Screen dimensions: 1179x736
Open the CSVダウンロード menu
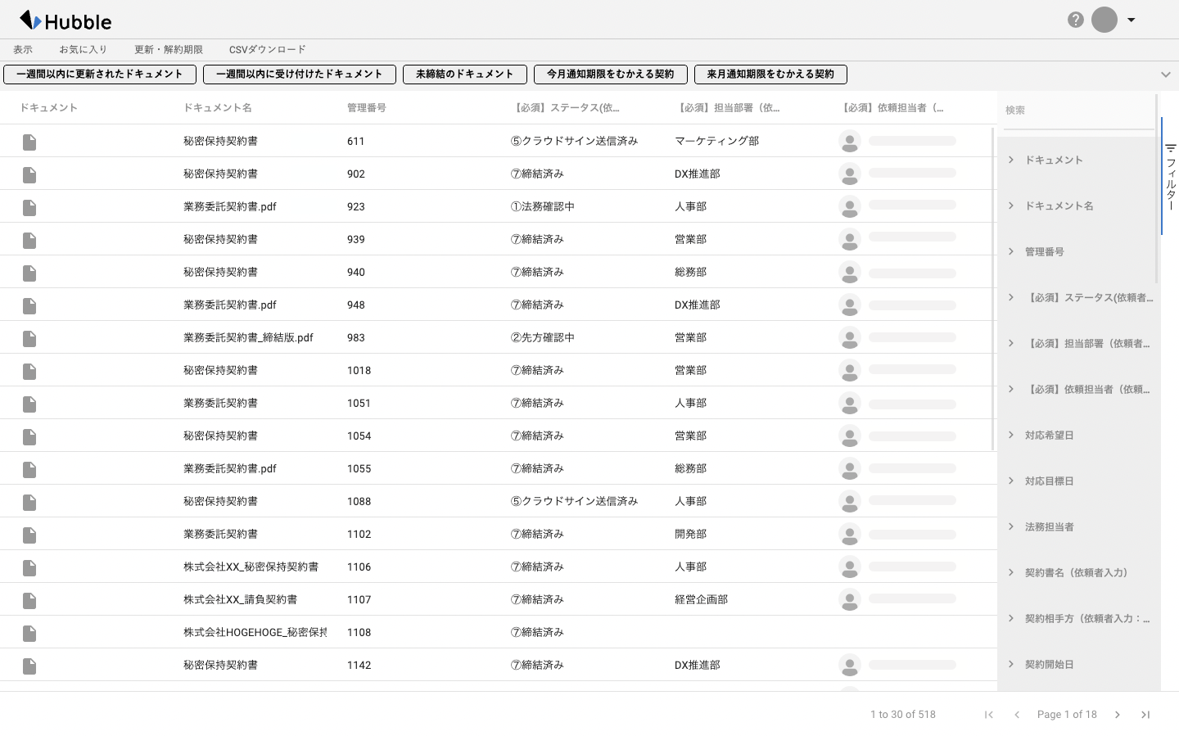tap(267, 50)
